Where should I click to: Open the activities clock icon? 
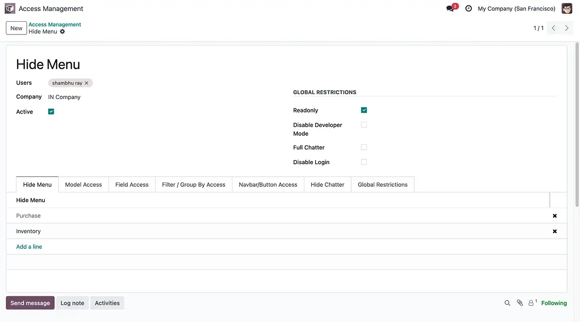coord(468,8)
